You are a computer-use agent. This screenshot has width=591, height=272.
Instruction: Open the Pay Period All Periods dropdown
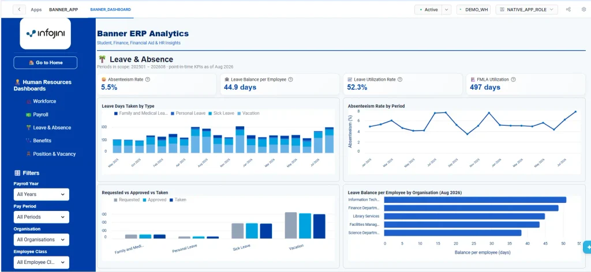pyautogui.click(x=42, y=217)
